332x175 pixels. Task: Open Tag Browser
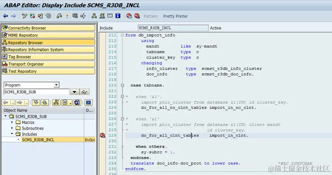pyautogui.click(x=48, y=57)
